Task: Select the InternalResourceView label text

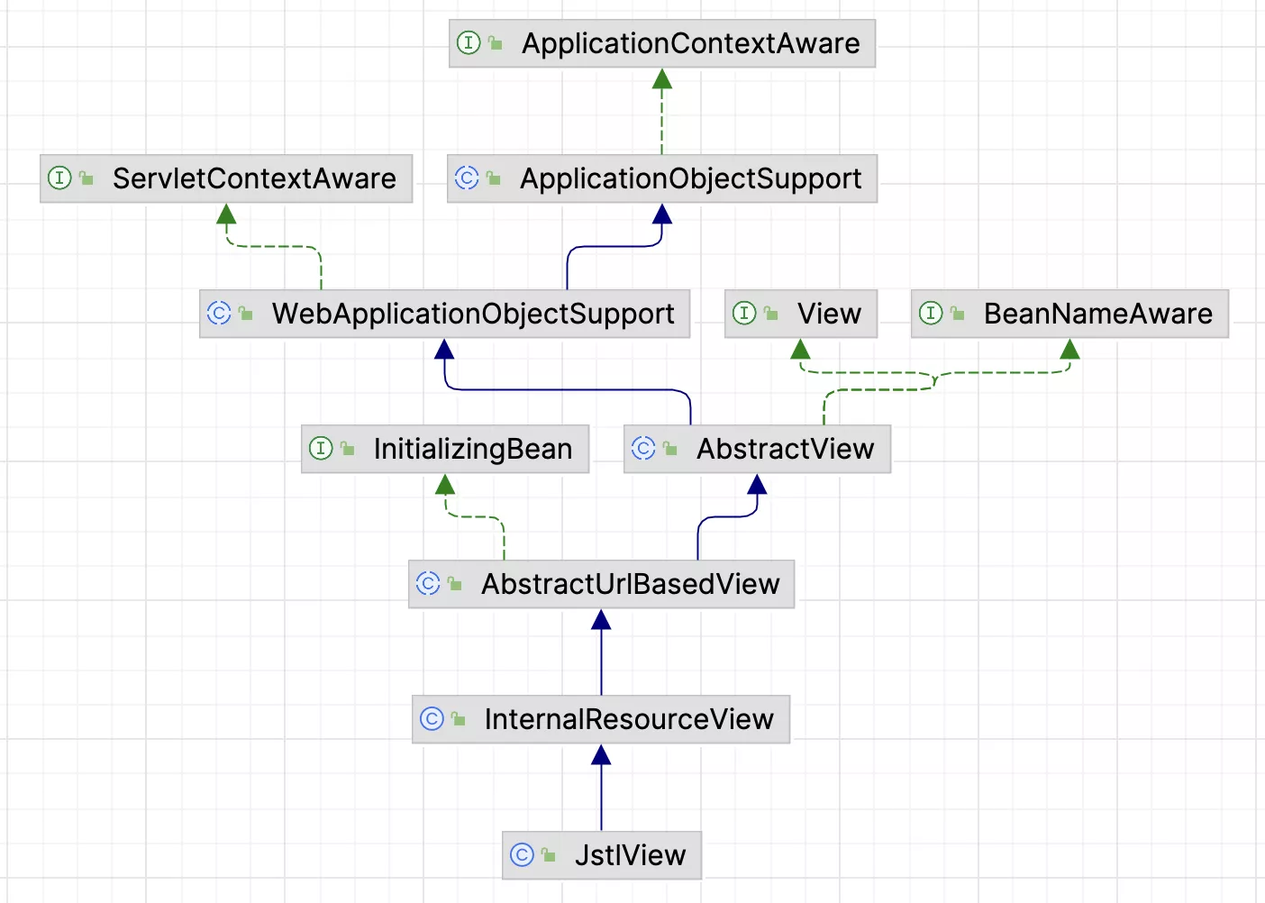Action: pyautogui.click(x=629, y=719)
